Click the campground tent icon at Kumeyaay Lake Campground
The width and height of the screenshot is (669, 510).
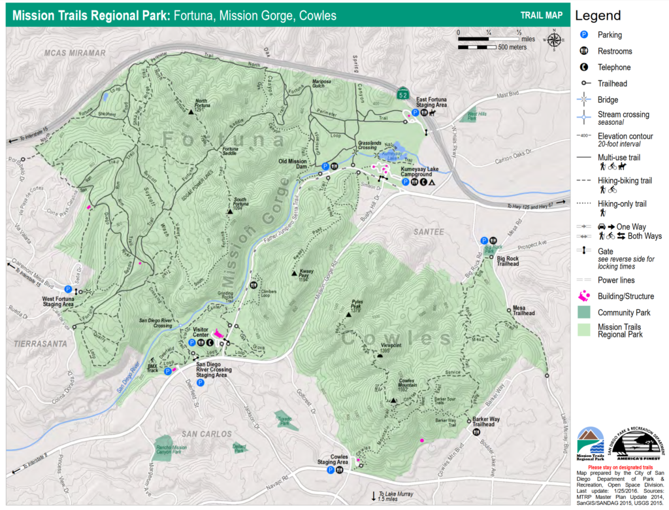tap(432, 182)
